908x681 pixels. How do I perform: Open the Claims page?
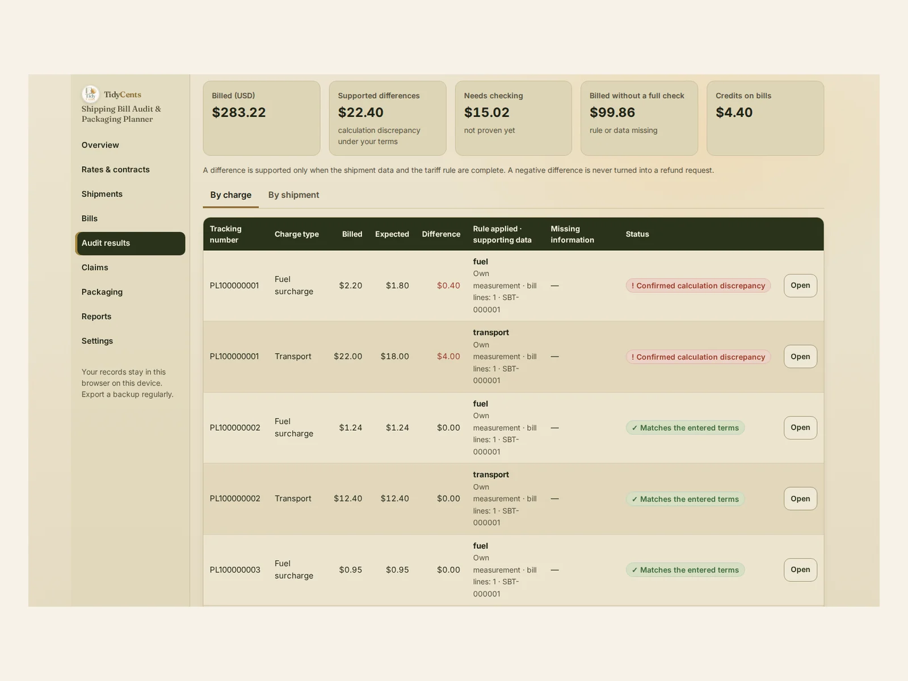[x=130, y=267]
